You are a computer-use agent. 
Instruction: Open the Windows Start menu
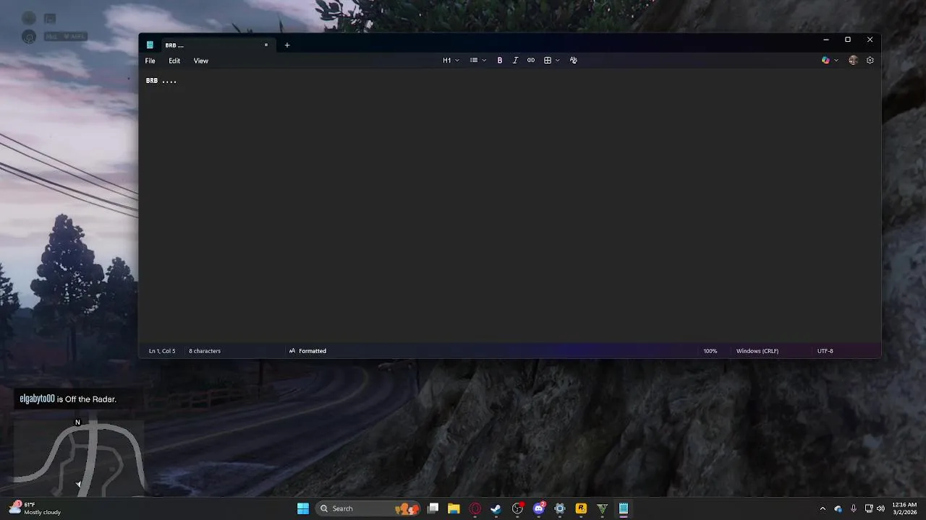click(303, 508)
